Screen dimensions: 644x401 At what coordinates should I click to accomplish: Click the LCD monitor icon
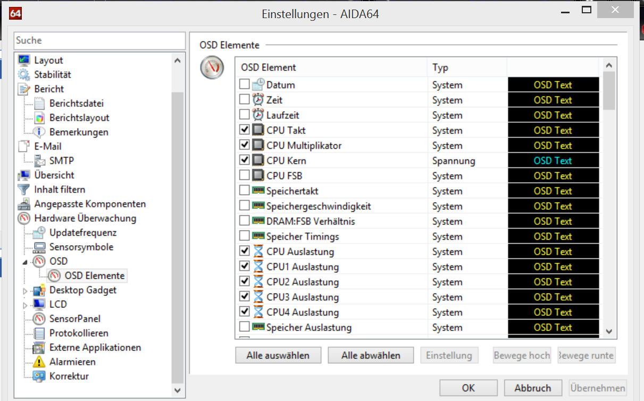click(39, 304)
